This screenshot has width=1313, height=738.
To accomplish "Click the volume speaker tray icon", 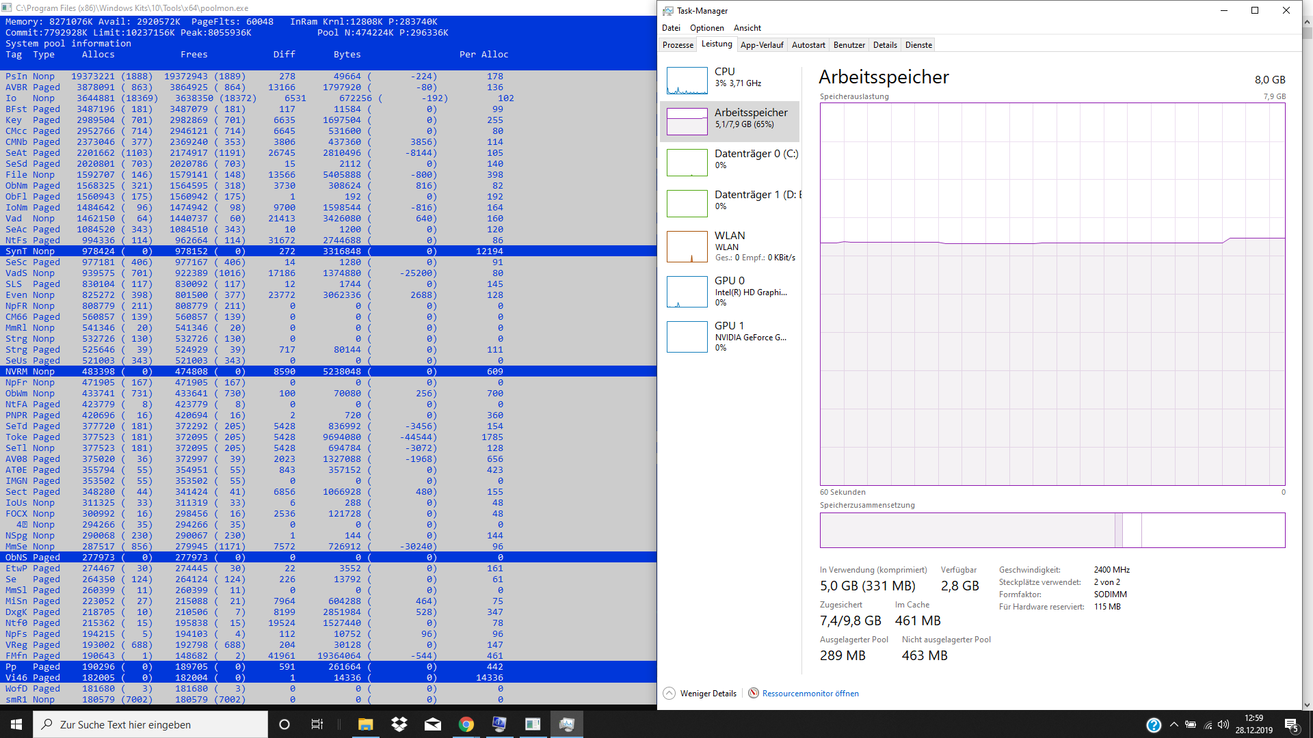I will click(1223, 724).
